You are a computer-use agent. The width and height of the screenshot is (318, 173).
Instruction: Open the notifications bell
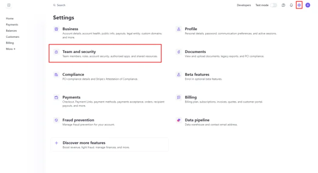click(291, 5)
